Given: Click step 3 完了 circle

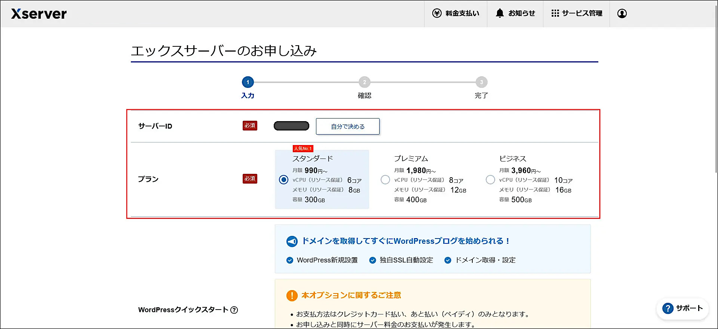Looking at the screenshot, I should click(481, 82).
